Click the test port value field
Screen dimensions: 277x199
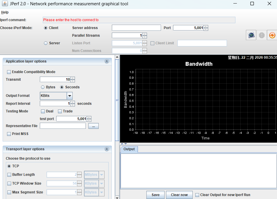(71, 119)
